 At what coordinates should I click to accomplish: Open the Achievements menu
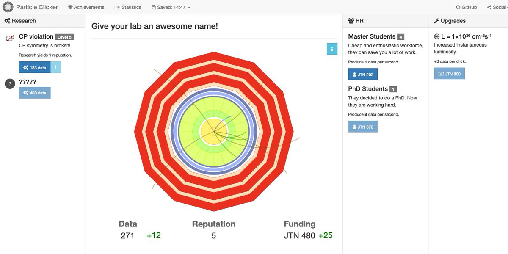click(x=86, y=7)
